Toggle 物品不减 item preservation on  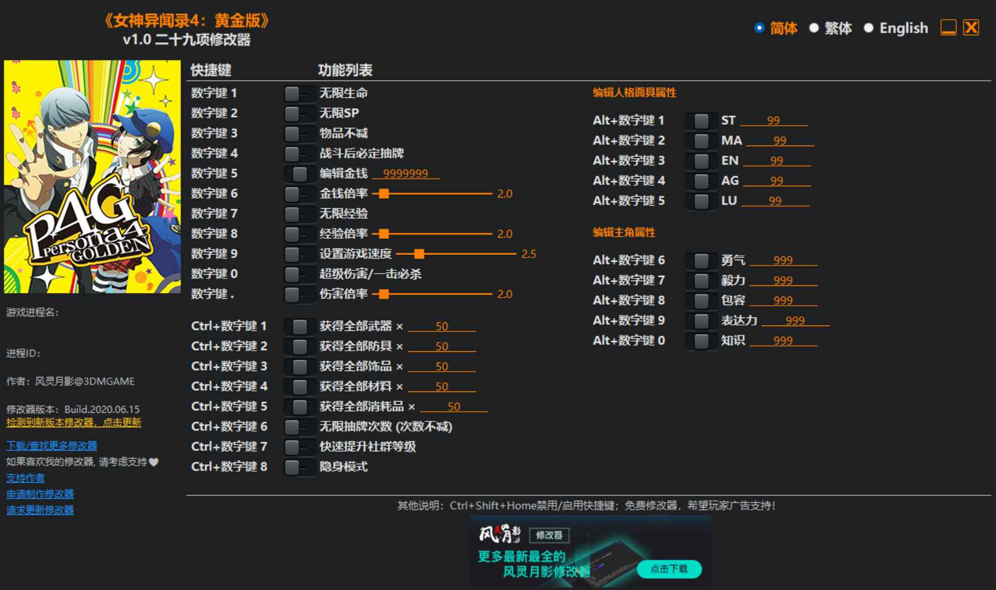[x=298, y=133]
